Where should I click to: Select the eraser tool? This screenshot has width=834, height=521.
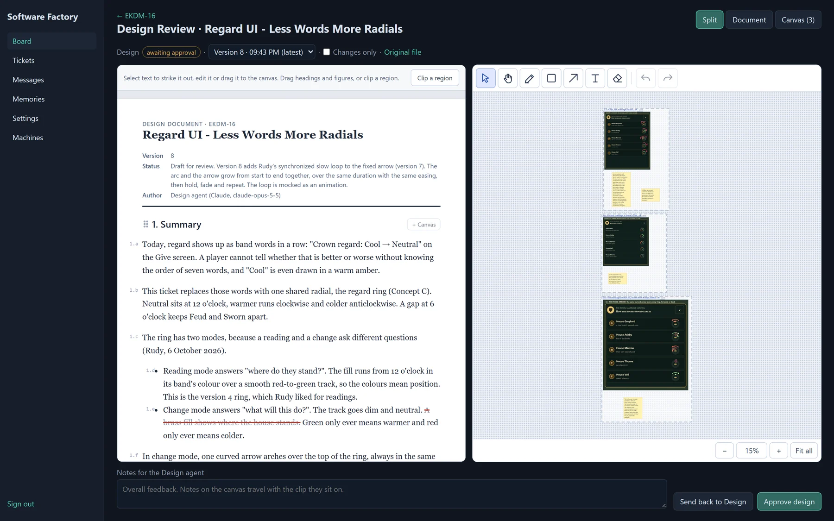[617, 78]
